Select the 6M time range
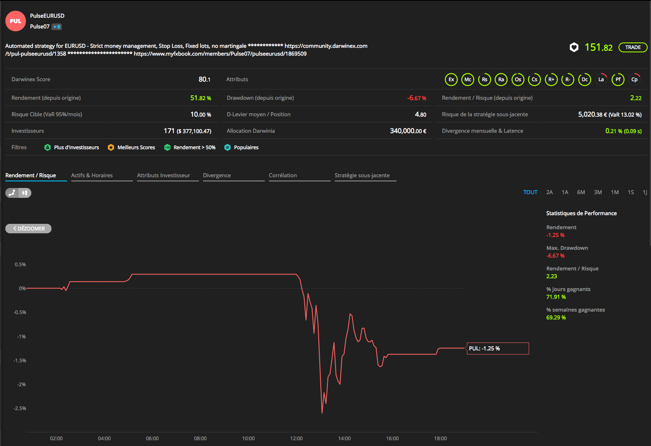This screenshot has width=651, height=446. point(581,192)
